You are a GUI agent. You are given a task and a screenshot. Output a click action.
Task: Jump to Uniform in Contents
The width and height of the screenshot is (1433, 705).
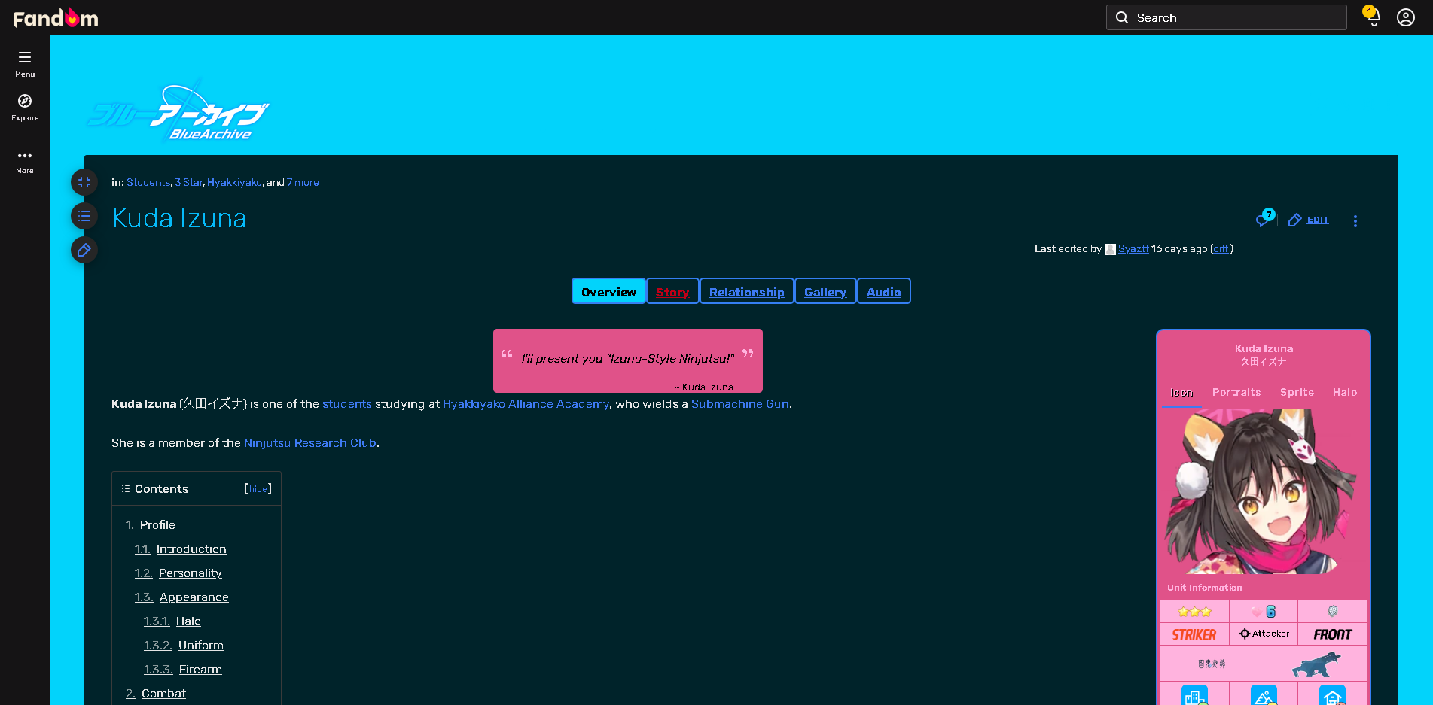(201, 646)
